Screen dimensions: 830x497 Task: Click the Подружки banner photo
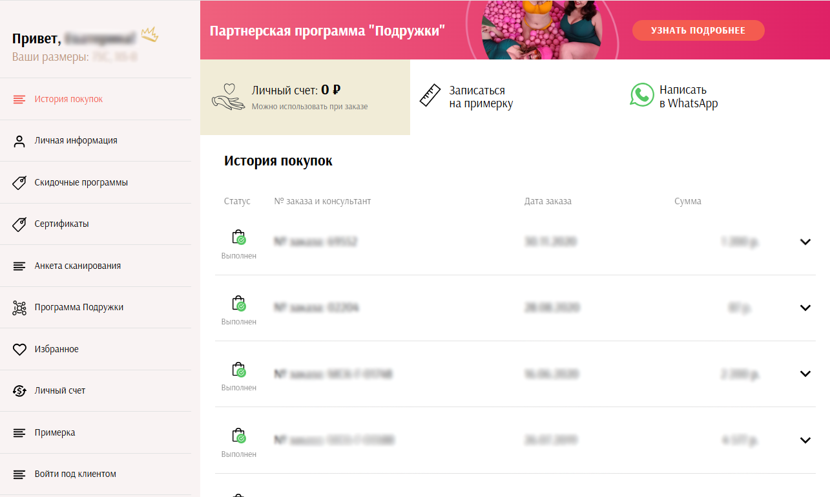(549, 30)
